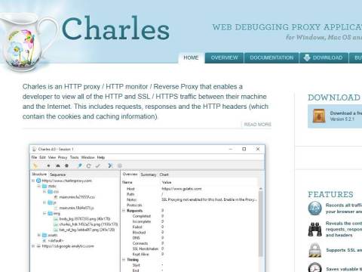
Task: Click the wrench Tools toolbar icon
Action: click(x=110, y=165)
